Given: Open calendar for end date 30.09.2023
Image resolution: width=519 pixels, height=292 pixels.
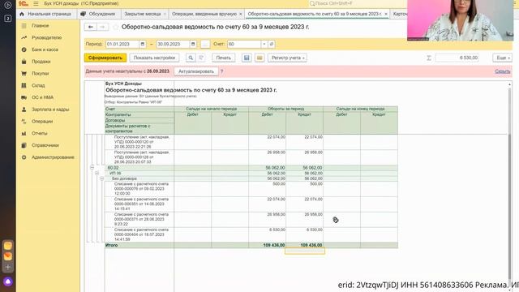Looking at the screenshot, I should (193, 44).
